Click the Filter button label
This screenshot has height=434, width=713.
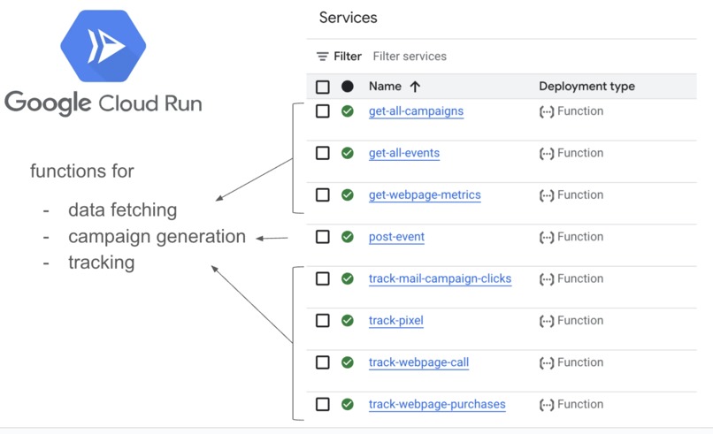coord(348,57)
